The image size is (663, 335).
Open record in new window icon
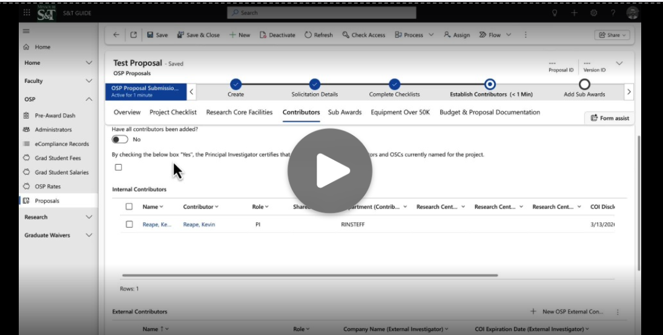134,35
